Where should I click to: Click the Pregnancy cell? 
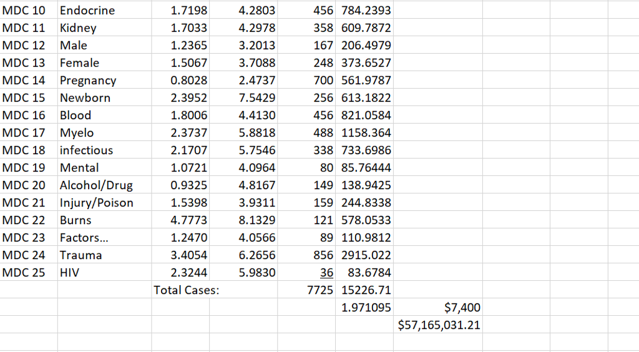tap(104, 81)
